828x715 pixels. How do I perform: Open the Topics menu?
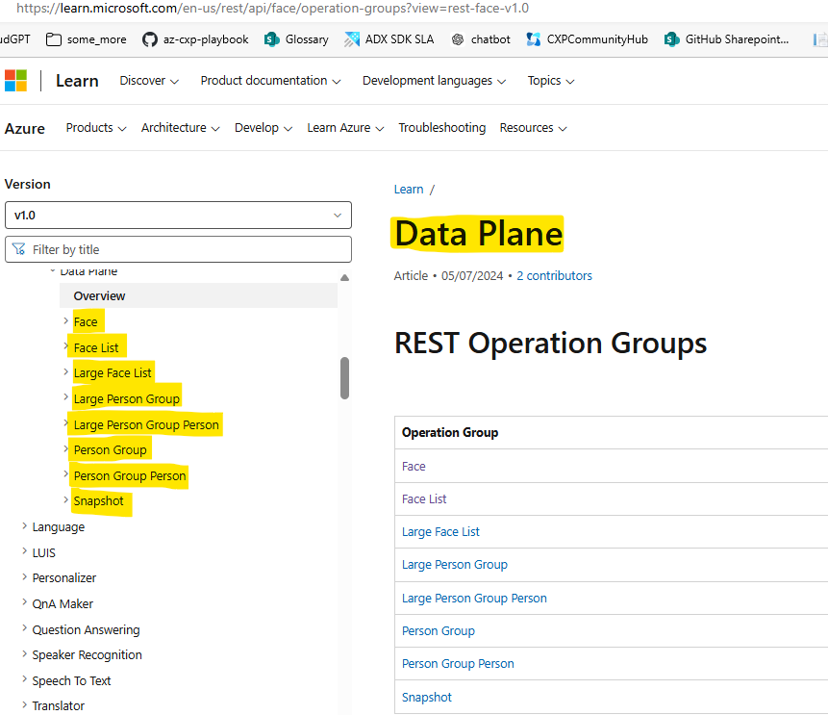[x=551, y=81]
